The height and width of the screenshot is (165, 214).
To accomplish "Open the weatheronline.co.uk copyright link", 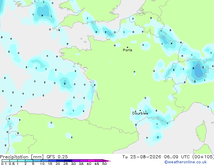I will tap(185, 162).
